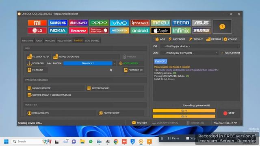Open the Select Ramdisk Generics 1 dropdown
260x146 pixels.
(x=89, y=63)
